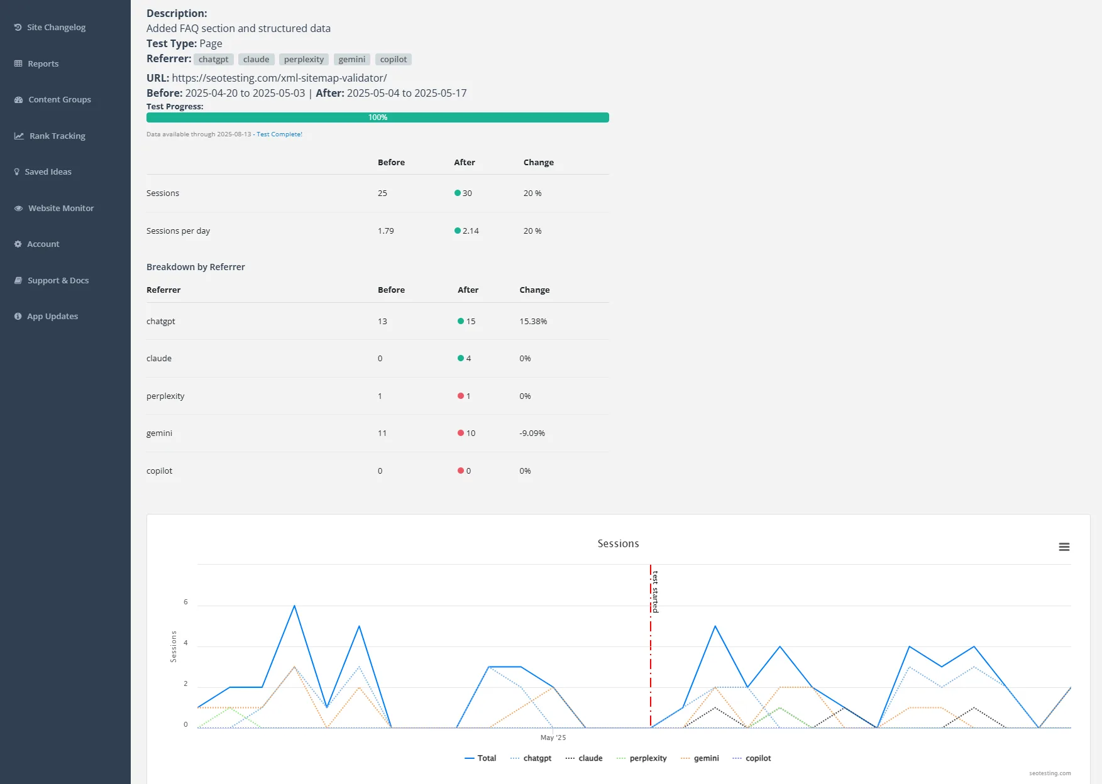Open App Updates in the sidebar
Image resolution: width=1102 pixels, height=784 pixels.
(52, 317)
